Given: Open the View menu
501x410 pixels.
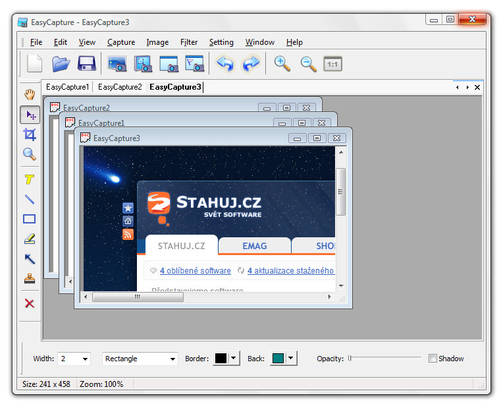Looking at the screenshot, I should click(87, 42).
